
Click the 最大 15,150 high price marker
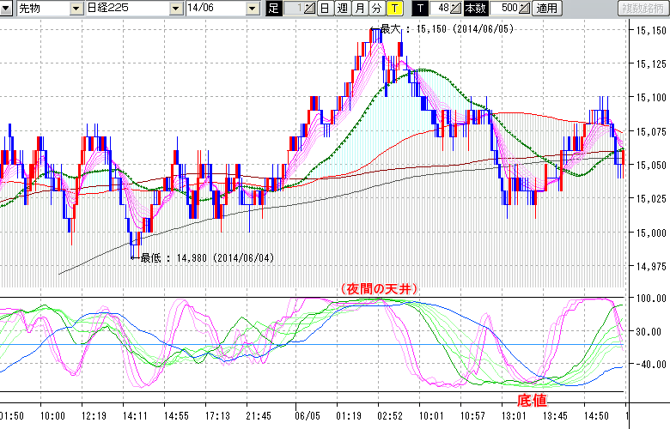tap(428, 28)
